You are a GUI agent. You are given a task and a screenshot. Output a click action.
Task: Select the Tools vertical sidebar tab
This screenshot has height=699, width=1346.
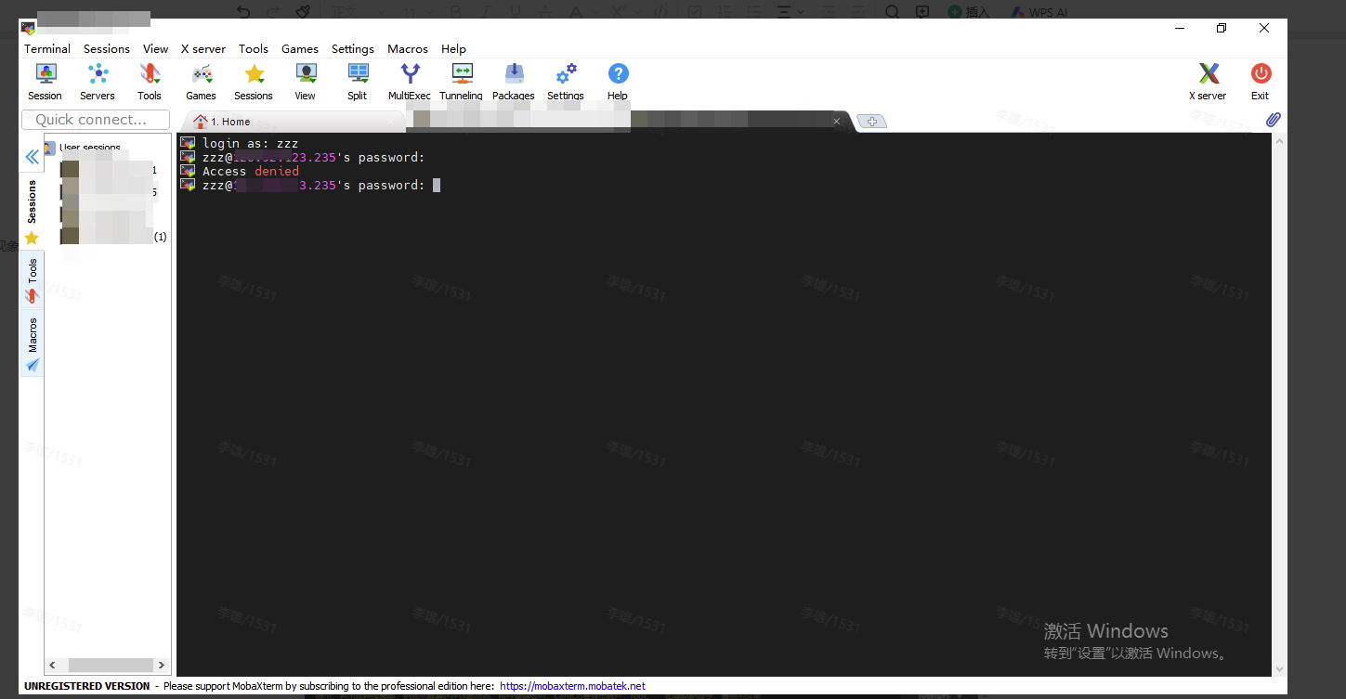(33, 279)
